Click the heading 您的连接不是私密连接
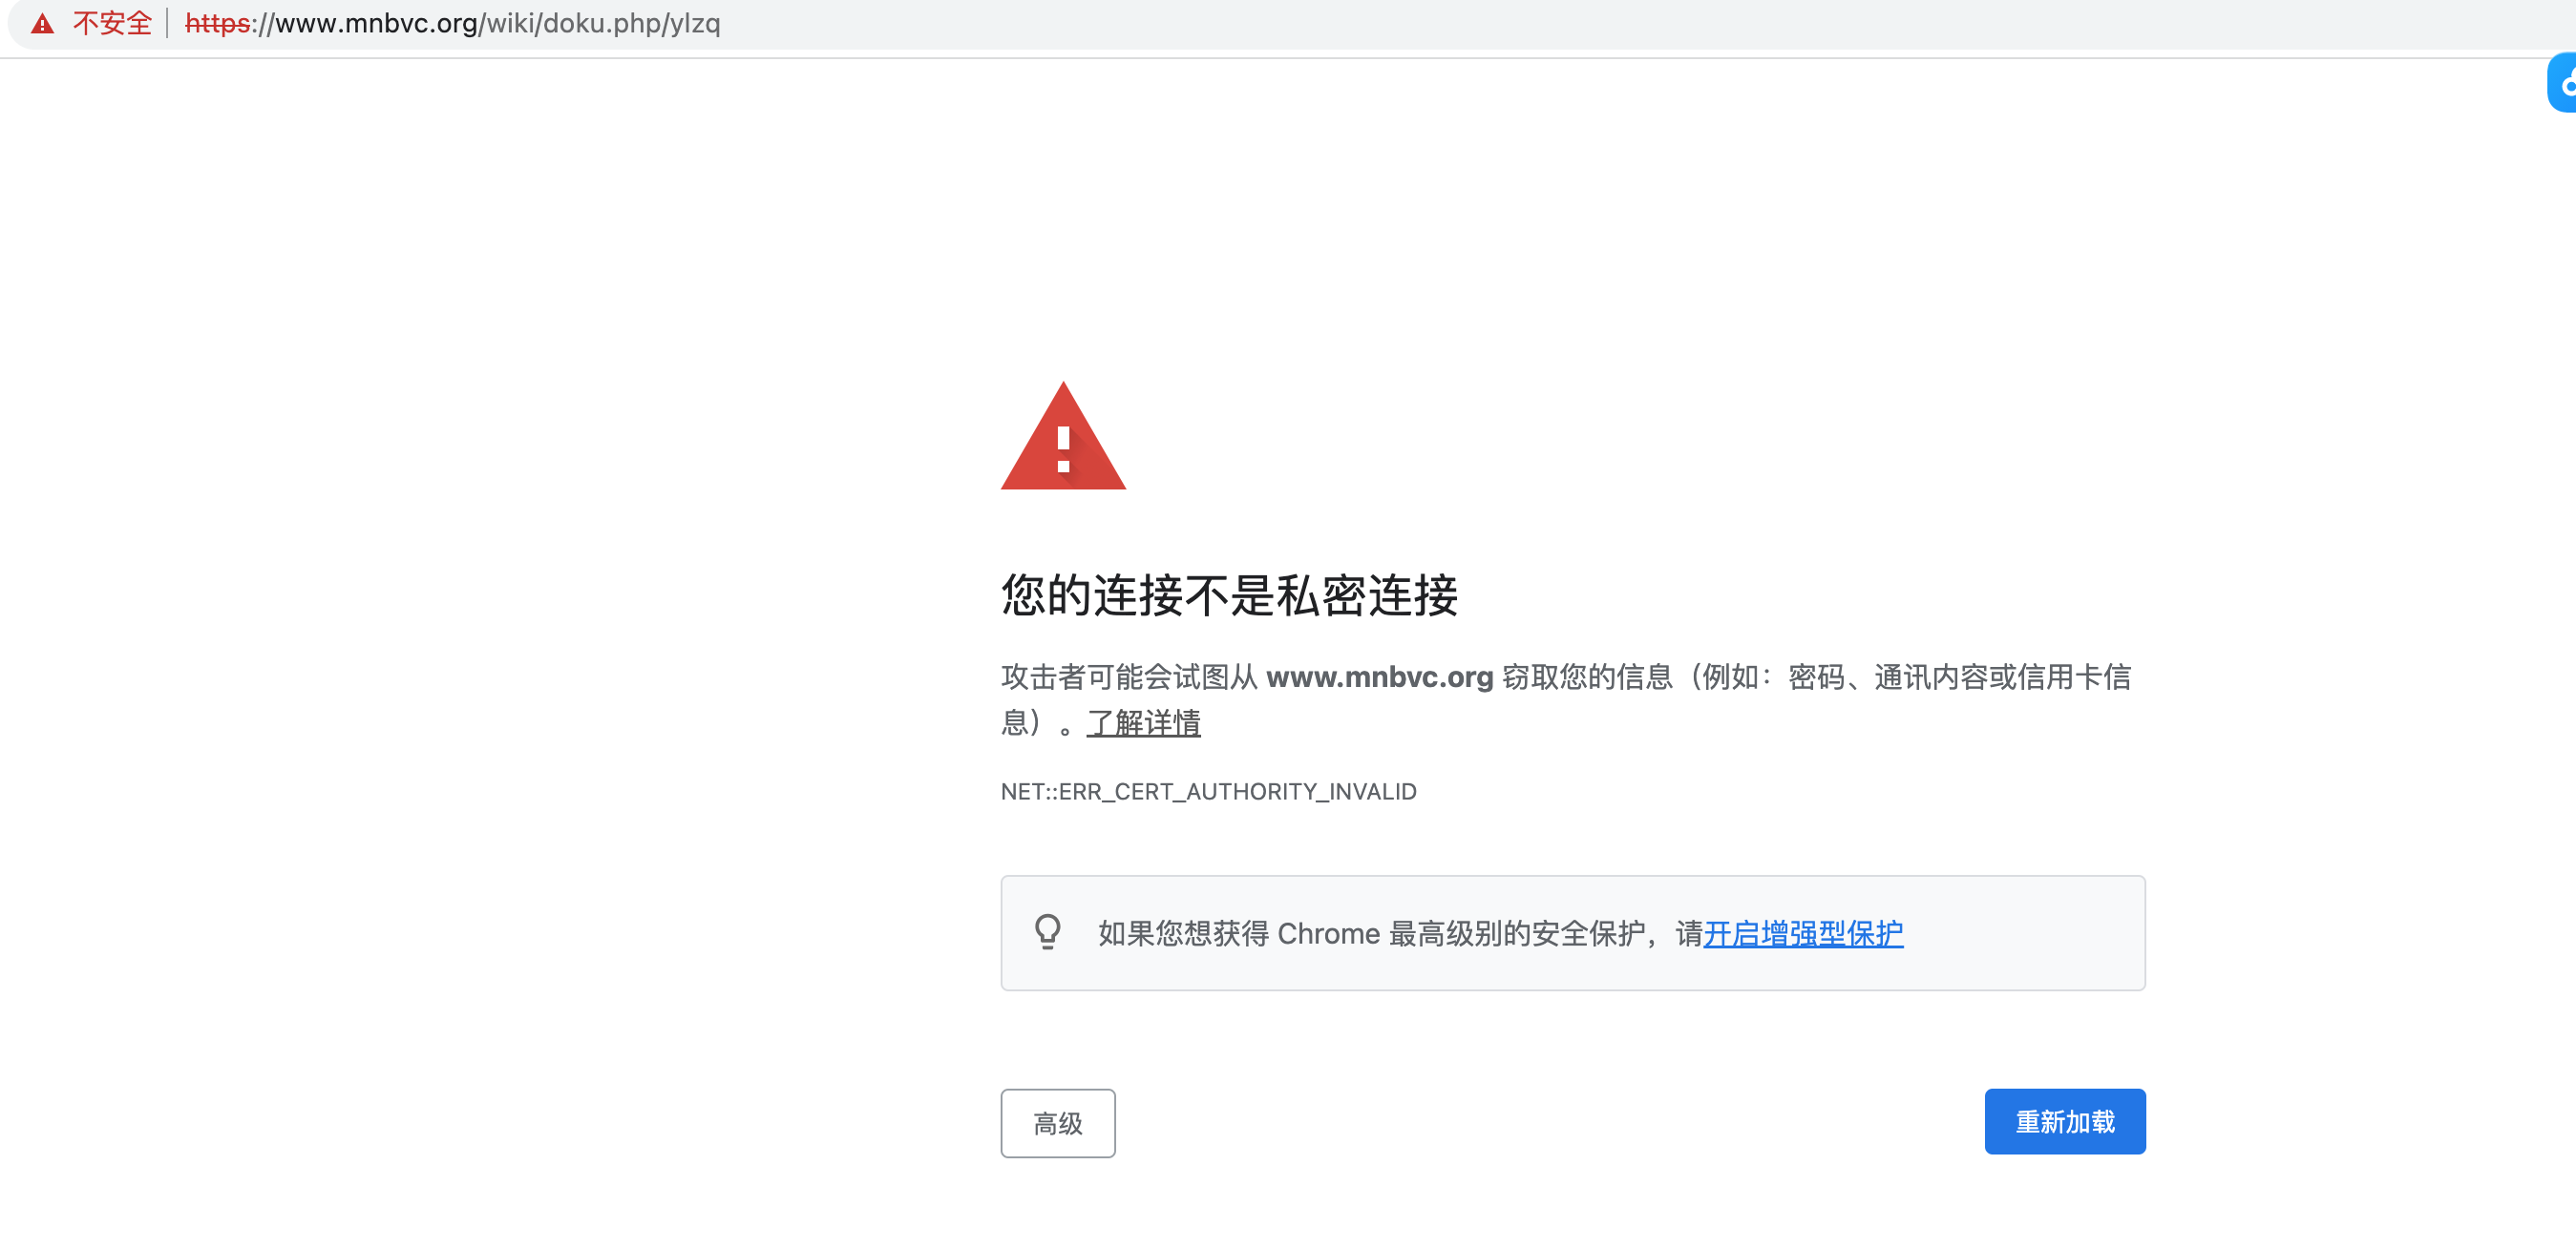Image resolution: width=2576 pixels, height=1248 pixels. click(x=1229, y=595)
